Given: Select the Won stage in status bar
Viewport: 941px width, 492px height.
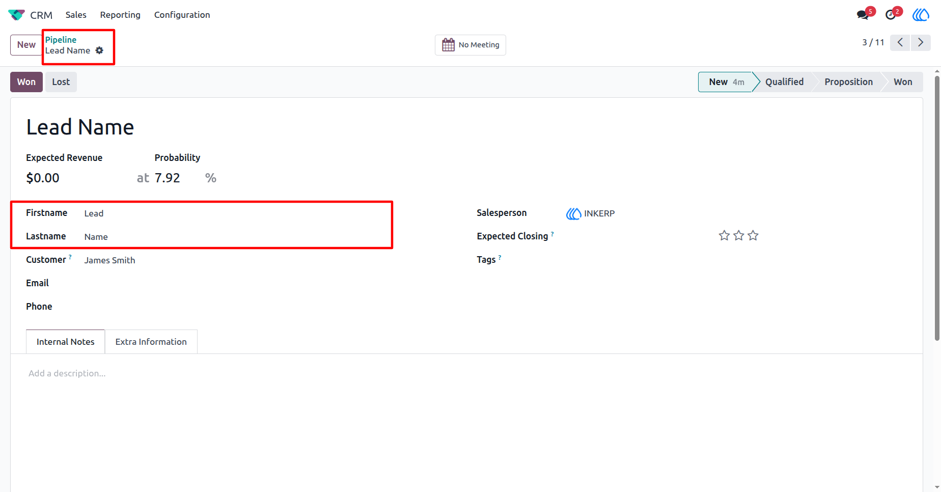Looking at the screenshot, I should (903, 82).
